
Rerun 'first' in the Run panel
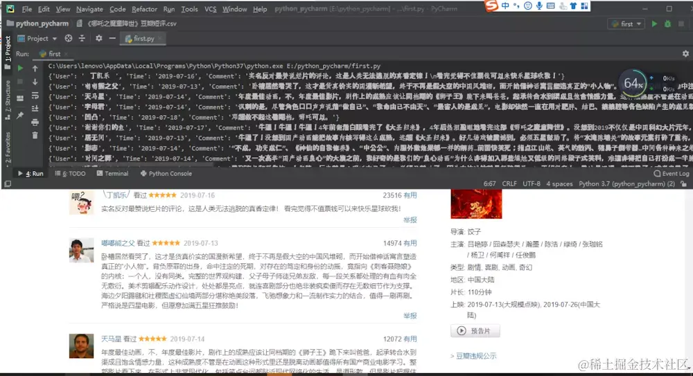tap(20, 69)
